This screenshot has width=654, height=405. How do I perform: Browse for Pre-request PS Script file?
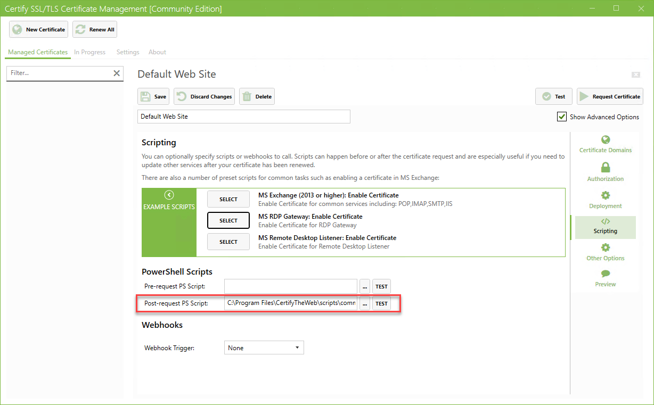pyautogui.click(x=365, y=286)
